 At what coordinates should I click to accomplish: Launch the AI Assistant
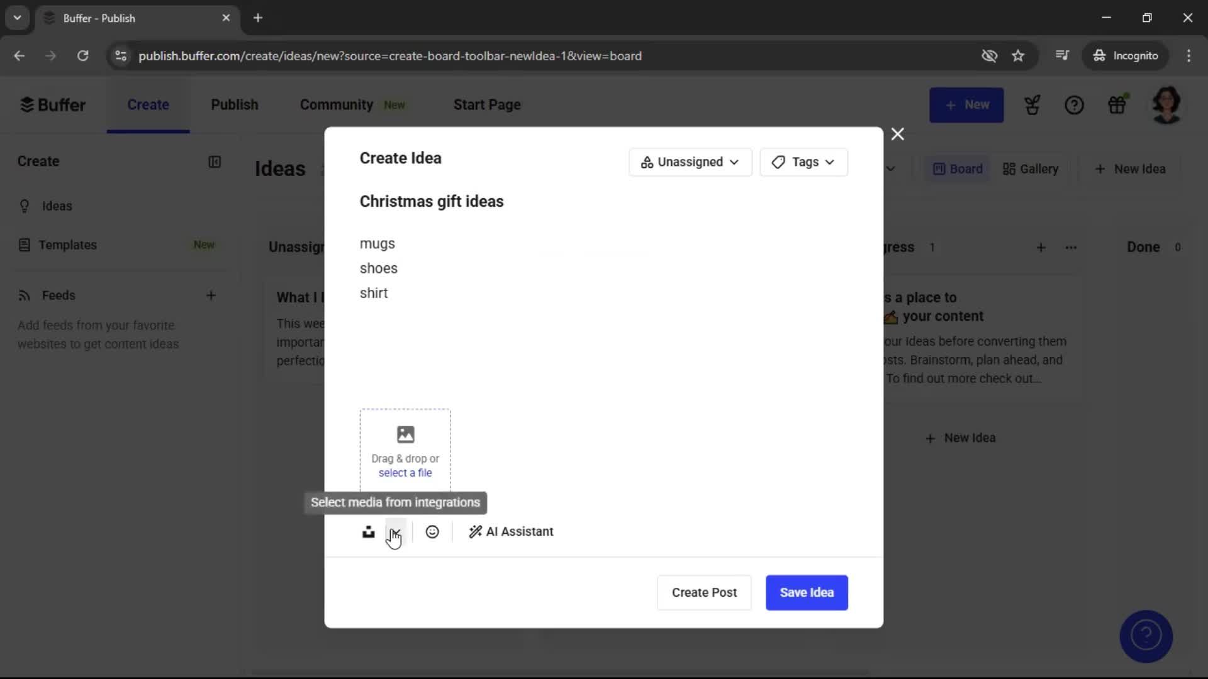511,531
